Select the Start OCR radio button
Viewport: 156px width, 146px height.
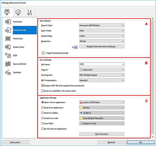coord(43,123)
